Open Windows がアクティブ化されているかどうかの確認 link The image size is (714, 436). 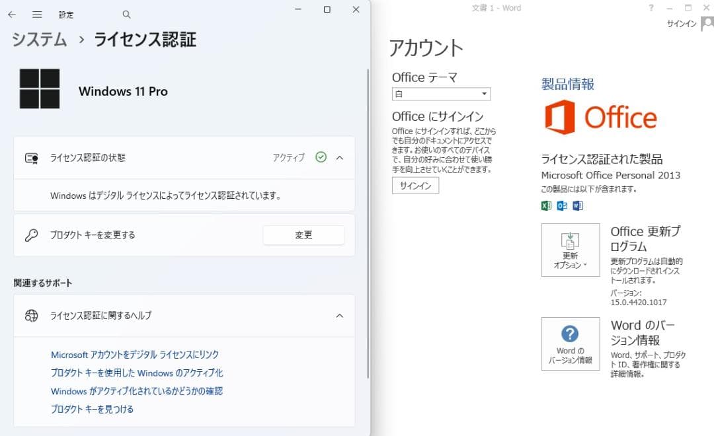[x=137, y=391]
